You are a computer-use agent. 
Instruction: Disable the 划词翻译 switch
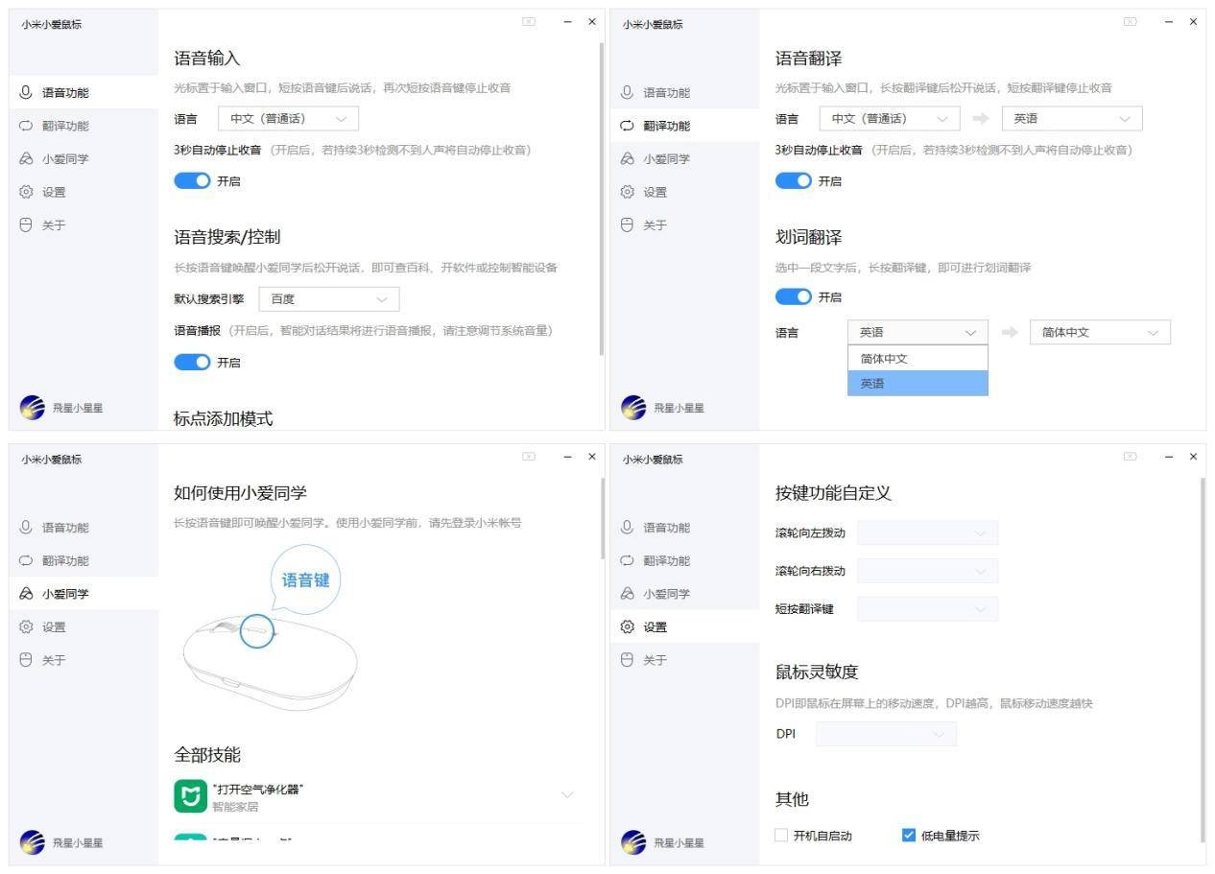(794, 297)
